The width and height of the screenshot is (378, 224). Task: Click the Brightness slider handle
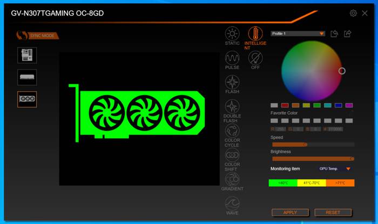click(x=352, y=159)
